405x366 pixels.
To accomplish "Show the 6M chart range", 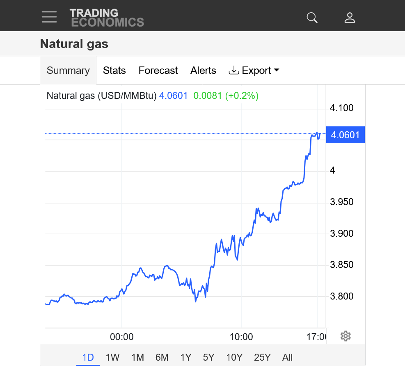I will pos(162,357).
